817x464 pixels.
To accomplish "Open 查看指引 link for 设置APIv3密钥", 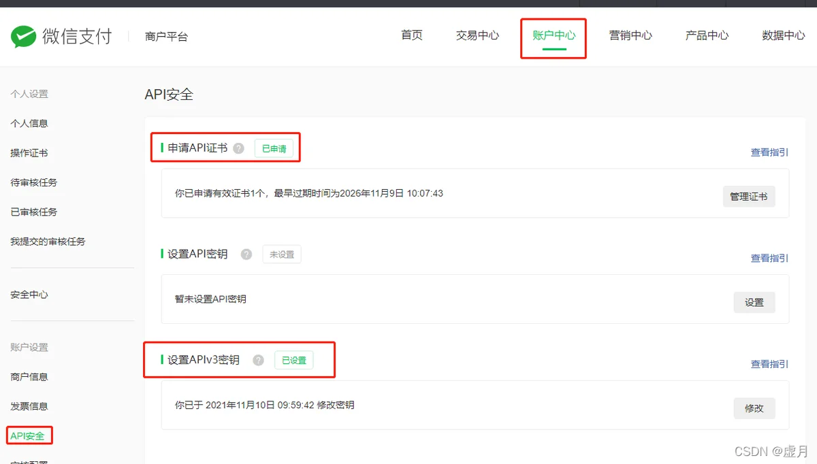I will point(769,364).
